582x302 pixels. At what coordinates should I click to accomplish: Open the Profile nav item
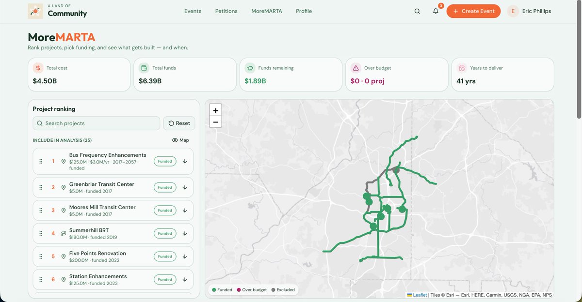coord(304,11)
